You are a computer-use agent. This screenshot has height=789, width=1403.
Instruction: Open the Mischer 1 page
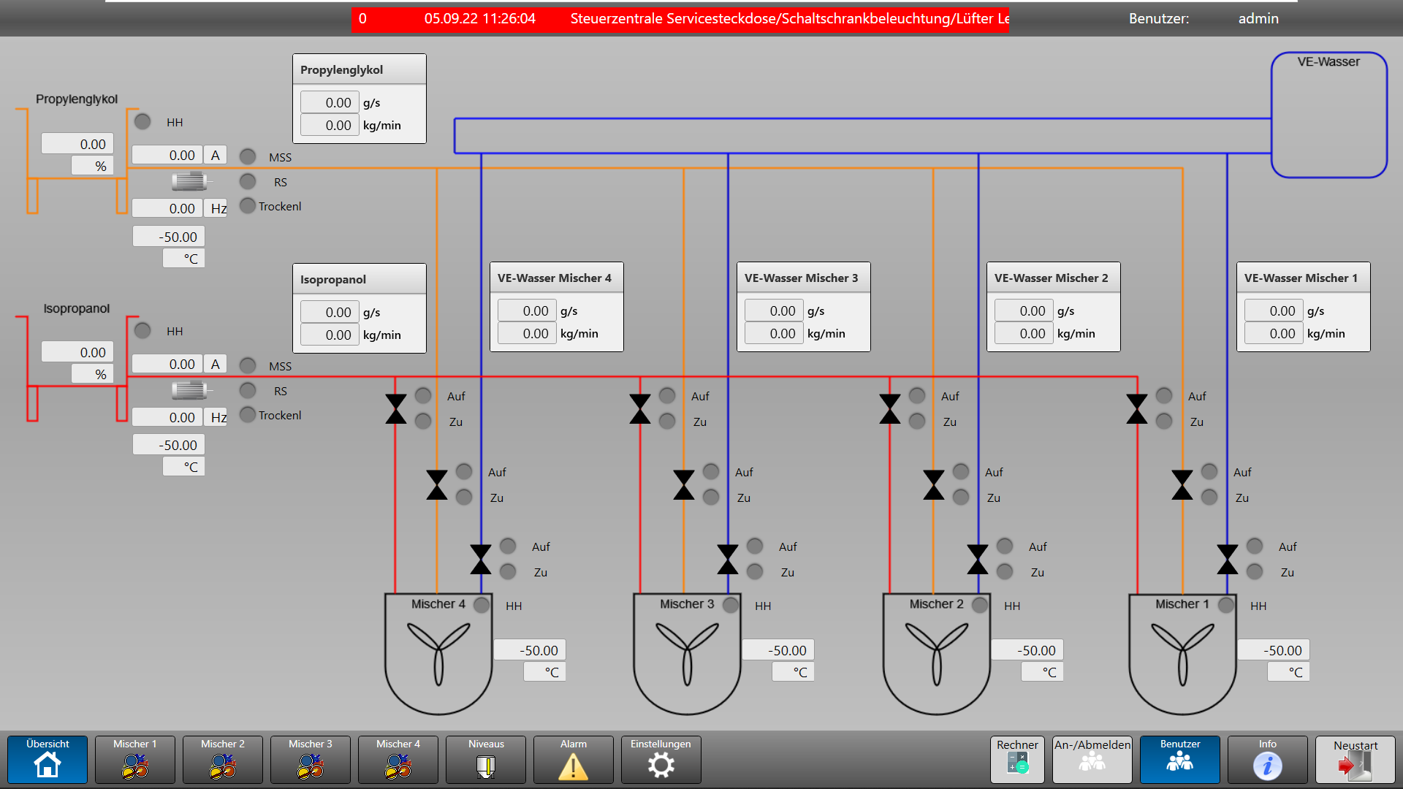click(135, 760)
